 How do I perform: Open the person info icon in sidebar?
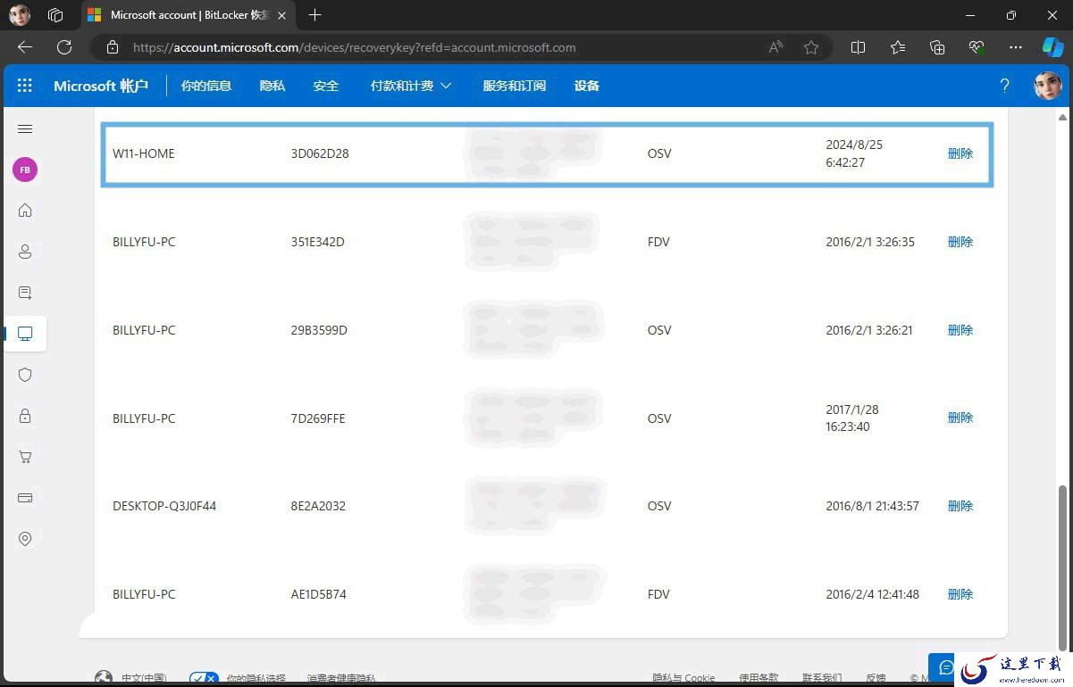pyautogui.click(x=25, y=252)
